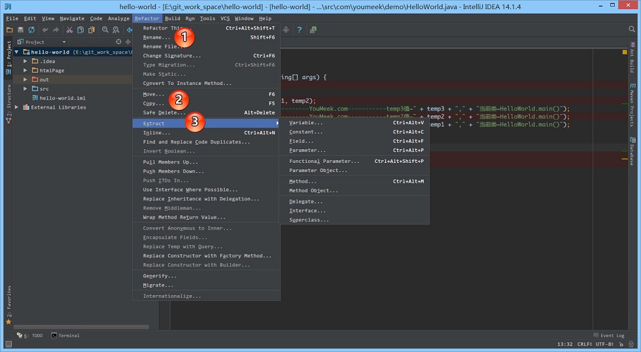The image size is (641, 352).
Task: Click the Replace magnifier icon
Action: click(x=116, y=30)
